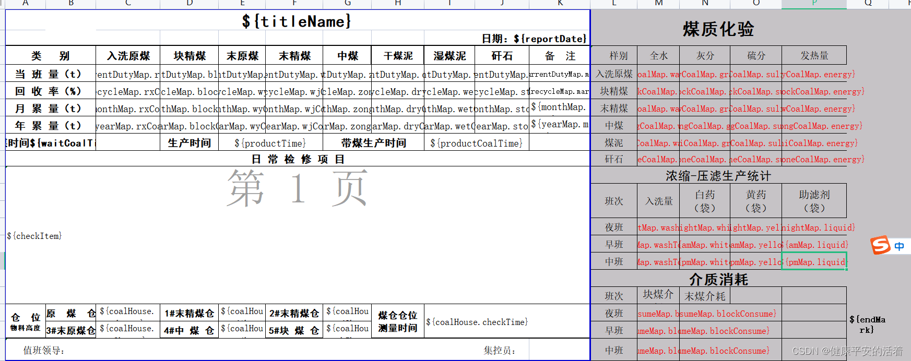The image size is (911, 361).
Task: Click the 集控员: cell
Action: pyautogui.click(x=500, y=350)
